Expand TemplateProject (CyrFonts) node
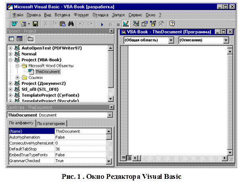Viewport: 243px width, 186px height. click(x=10, y=95)
